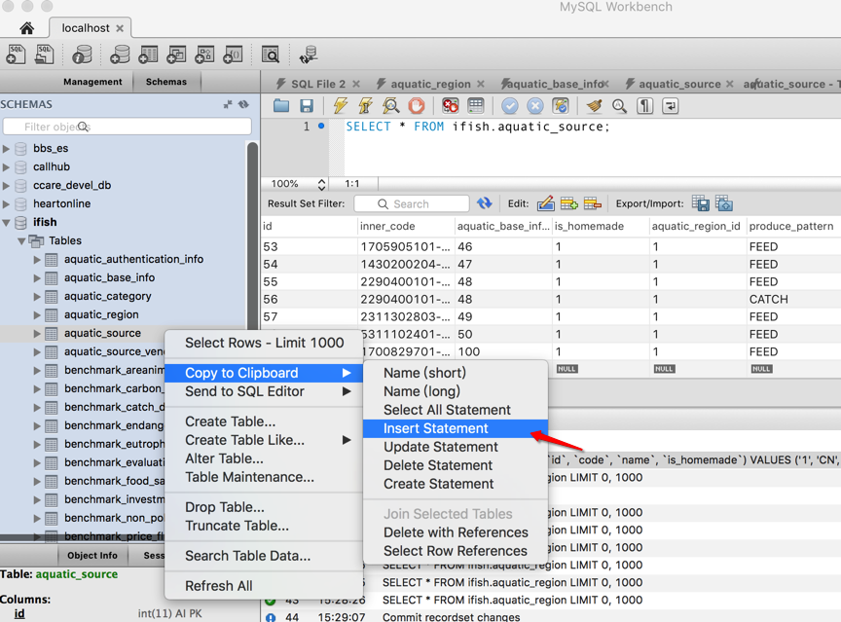Expand the heartonline schema

7,203
